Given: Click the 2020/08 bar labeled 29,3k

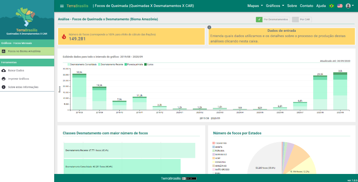Looking at the screenshot, I should pyautogui.click(x=320, y=93).
